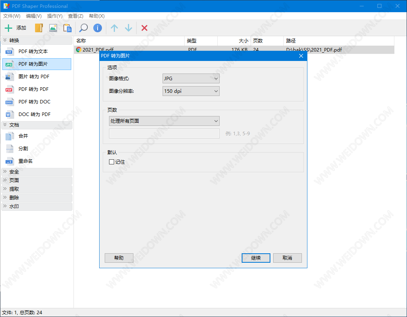Sort by 页数 column header
Image resolution: width=407 pixels, height=317 pixels.
tap(267, 41)
